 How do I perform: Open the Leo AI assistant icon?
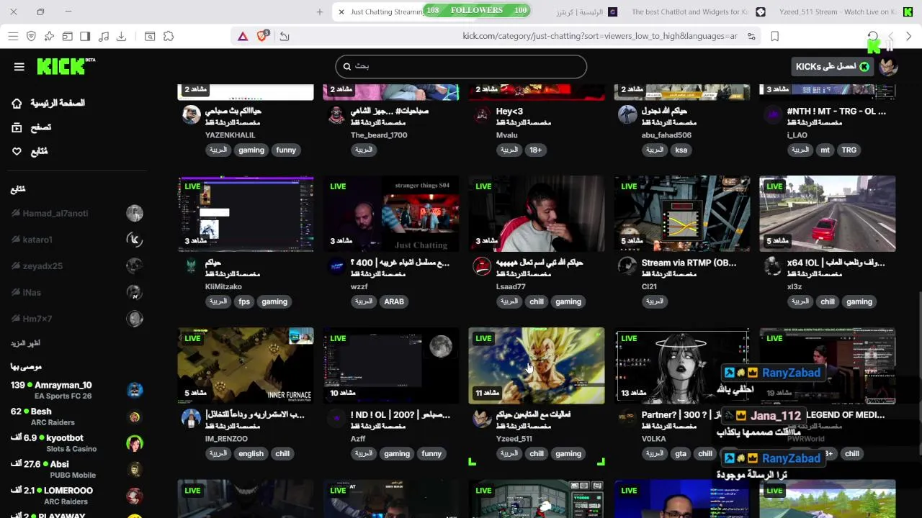click(x=49, y=36)
